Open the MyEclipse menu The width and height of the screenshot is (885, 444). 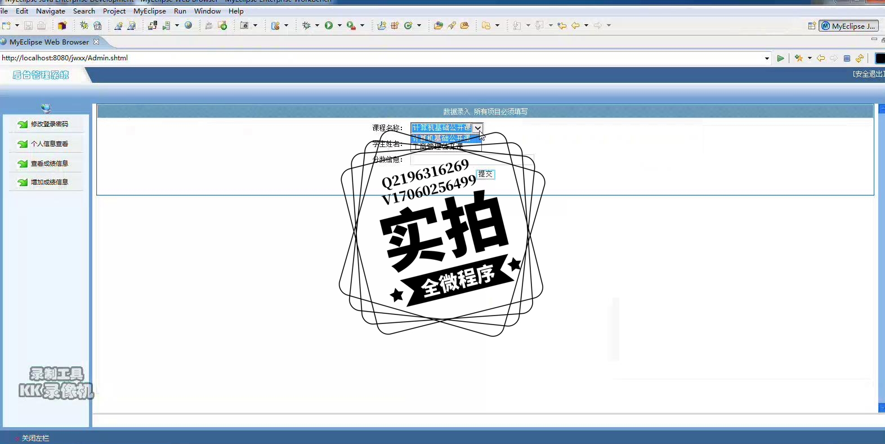150,11
